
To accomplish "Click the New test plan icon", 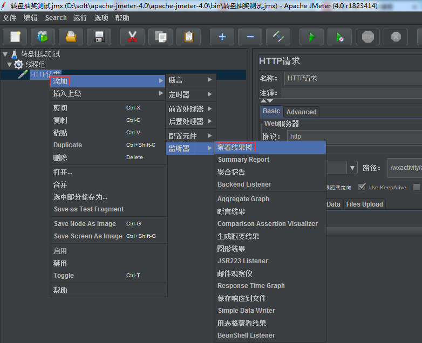I will pyautogui.click(x=15, y=37).
